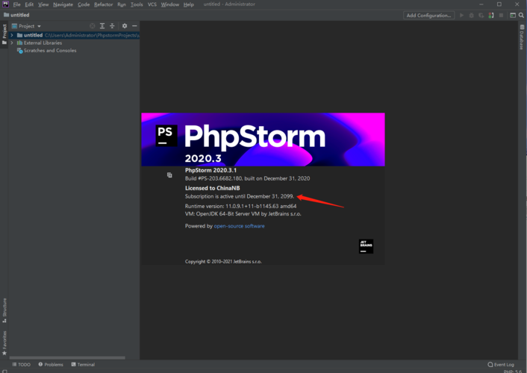Screen dimensions: 527x373
Task: Minimize the PhpStorm window
Action: pyautogui.click(x=481, y=4)
